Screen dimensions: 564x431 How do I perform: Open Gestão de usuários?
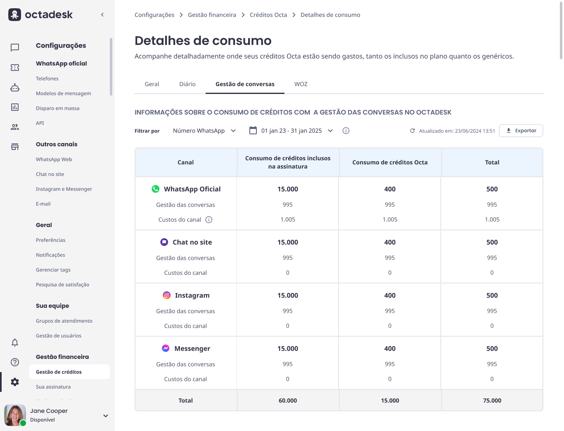[59, 336]
